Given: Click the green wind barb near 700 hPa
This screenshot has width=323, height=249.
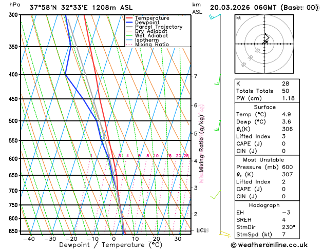Looking at the screenshot, I should [x=216, y=195].
